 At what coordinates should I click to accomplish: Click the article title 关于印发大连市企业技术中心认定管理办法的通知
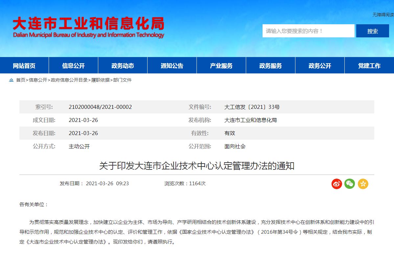click(x=197, y=166)
